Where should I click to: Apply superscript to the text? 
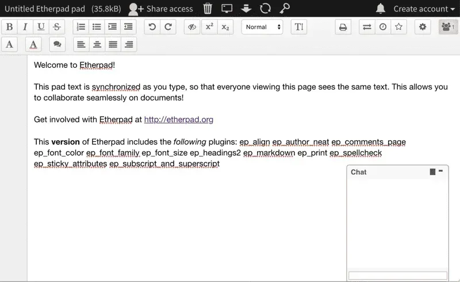tap(209, 27)
